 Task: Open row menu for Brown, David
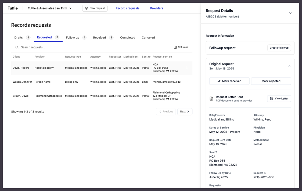(187, 96)
